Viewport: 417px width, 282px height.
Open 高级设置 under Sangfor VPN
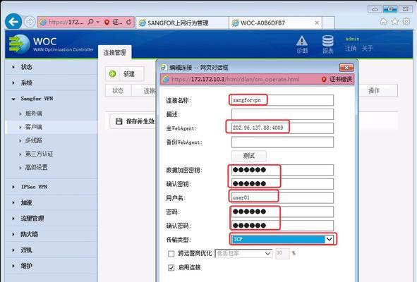click(36, 167)
